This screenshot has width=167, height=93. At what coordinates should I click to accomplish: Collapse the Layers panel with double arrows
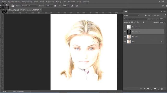pyautogui.click(x=162, y=11)
